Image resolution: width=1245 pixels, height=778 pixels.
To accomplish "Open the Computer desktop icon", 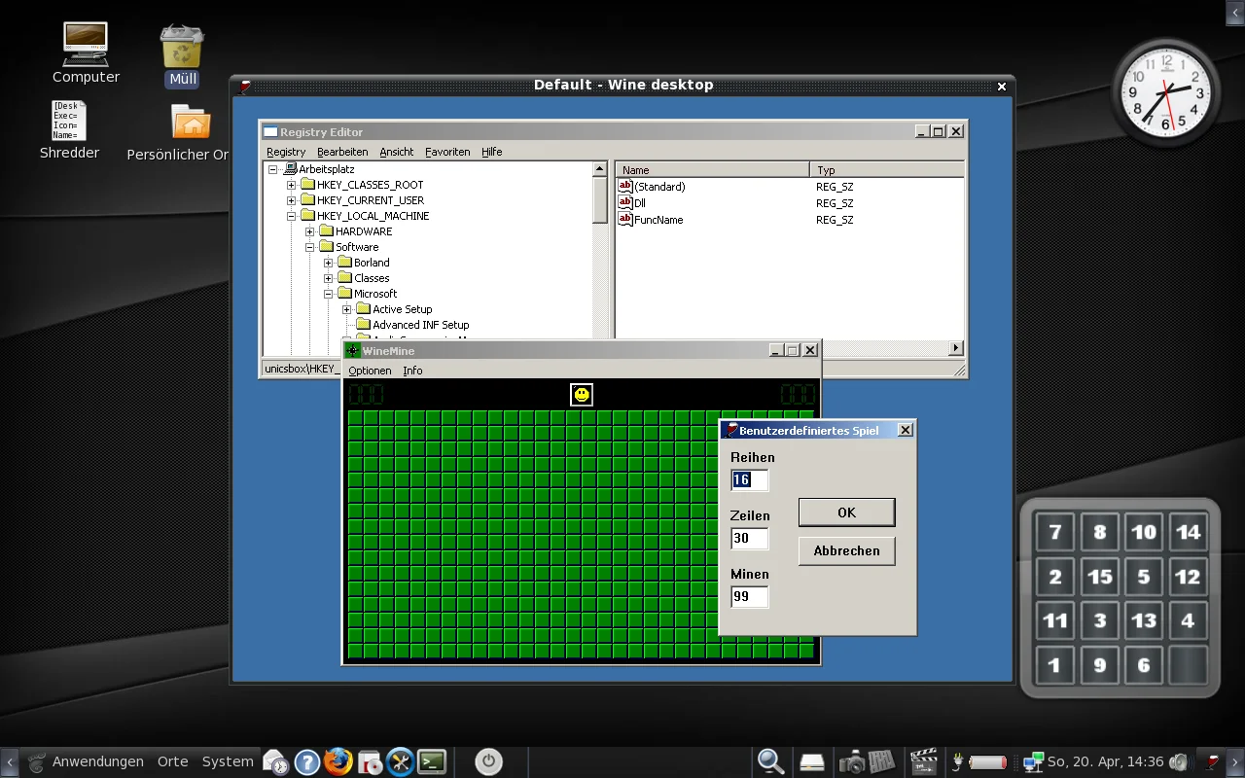I will click(x=86, y=45).
